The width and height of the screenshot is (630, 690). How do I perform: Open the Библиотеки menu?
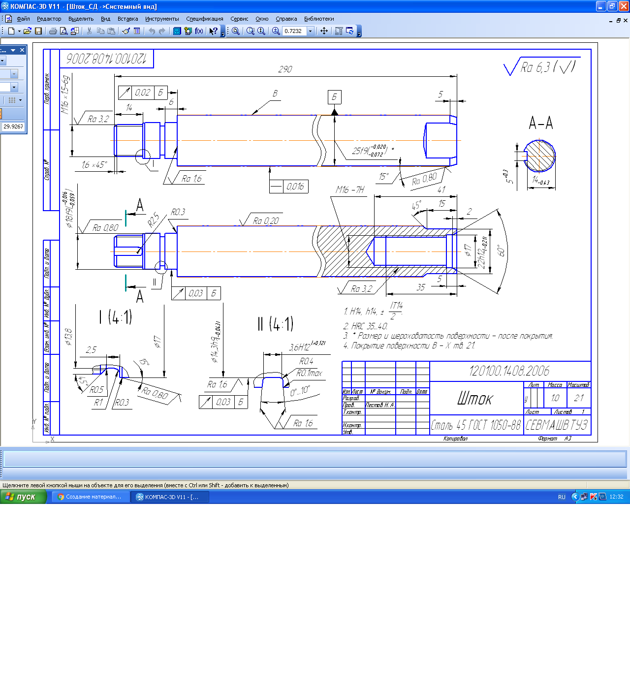coord(318,19)
